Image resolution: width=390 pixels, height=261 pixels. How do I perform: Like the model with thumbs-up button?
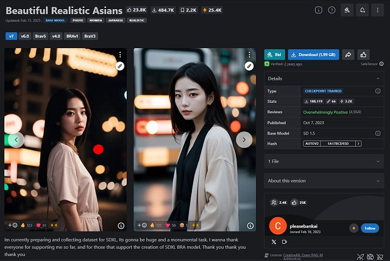coord(363,54)
